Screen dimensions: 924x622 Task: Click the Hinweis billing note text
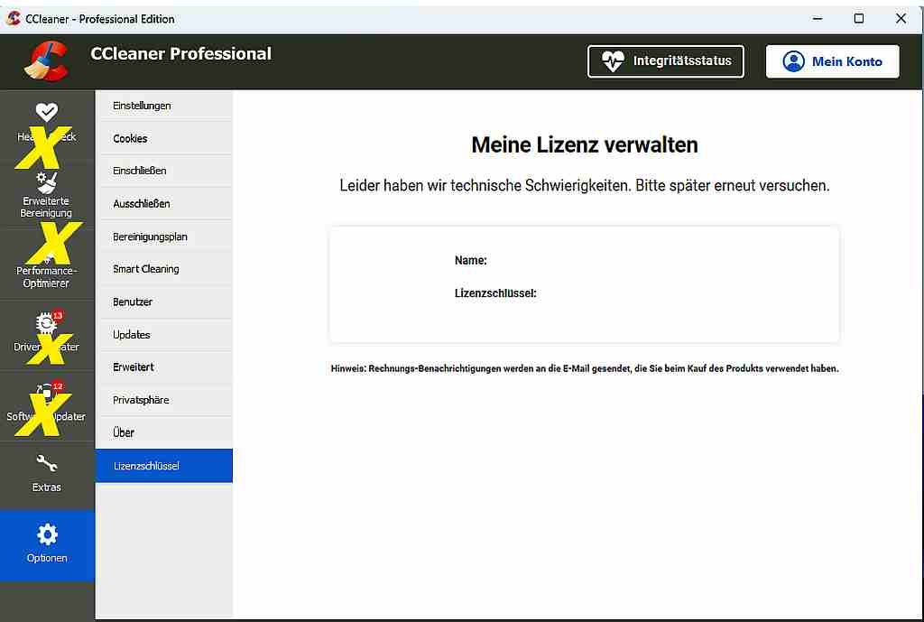pos(585,368)
